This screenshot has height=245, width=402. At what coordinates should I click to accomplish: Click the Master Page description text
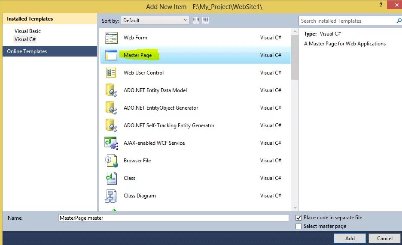tap(345, 44)
